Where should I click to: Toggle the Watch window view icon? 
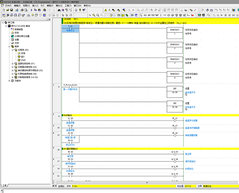(12, 15)
